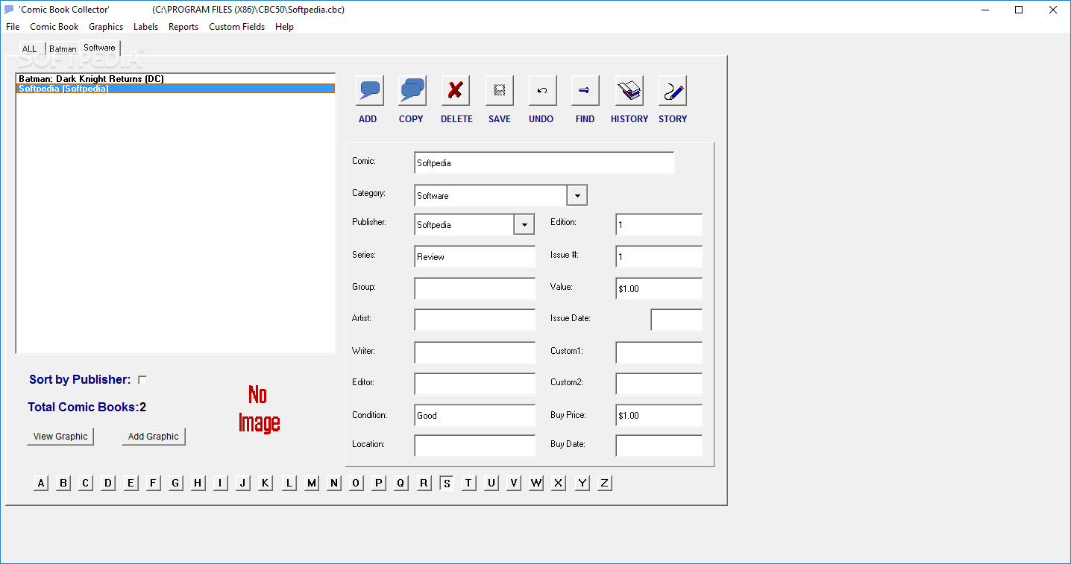Image resolution: width=1071 pixels, height=564 pixels.
Task: Jump to letter M in alphabet bar
Action: click(312, 483)
